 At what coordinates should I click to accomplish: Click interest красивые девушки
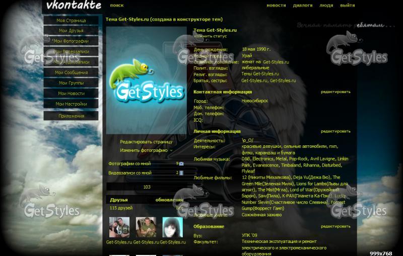261,146
